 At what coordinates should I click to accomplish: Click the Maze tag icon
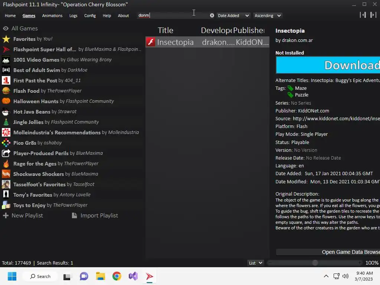(x=290, y=88)
